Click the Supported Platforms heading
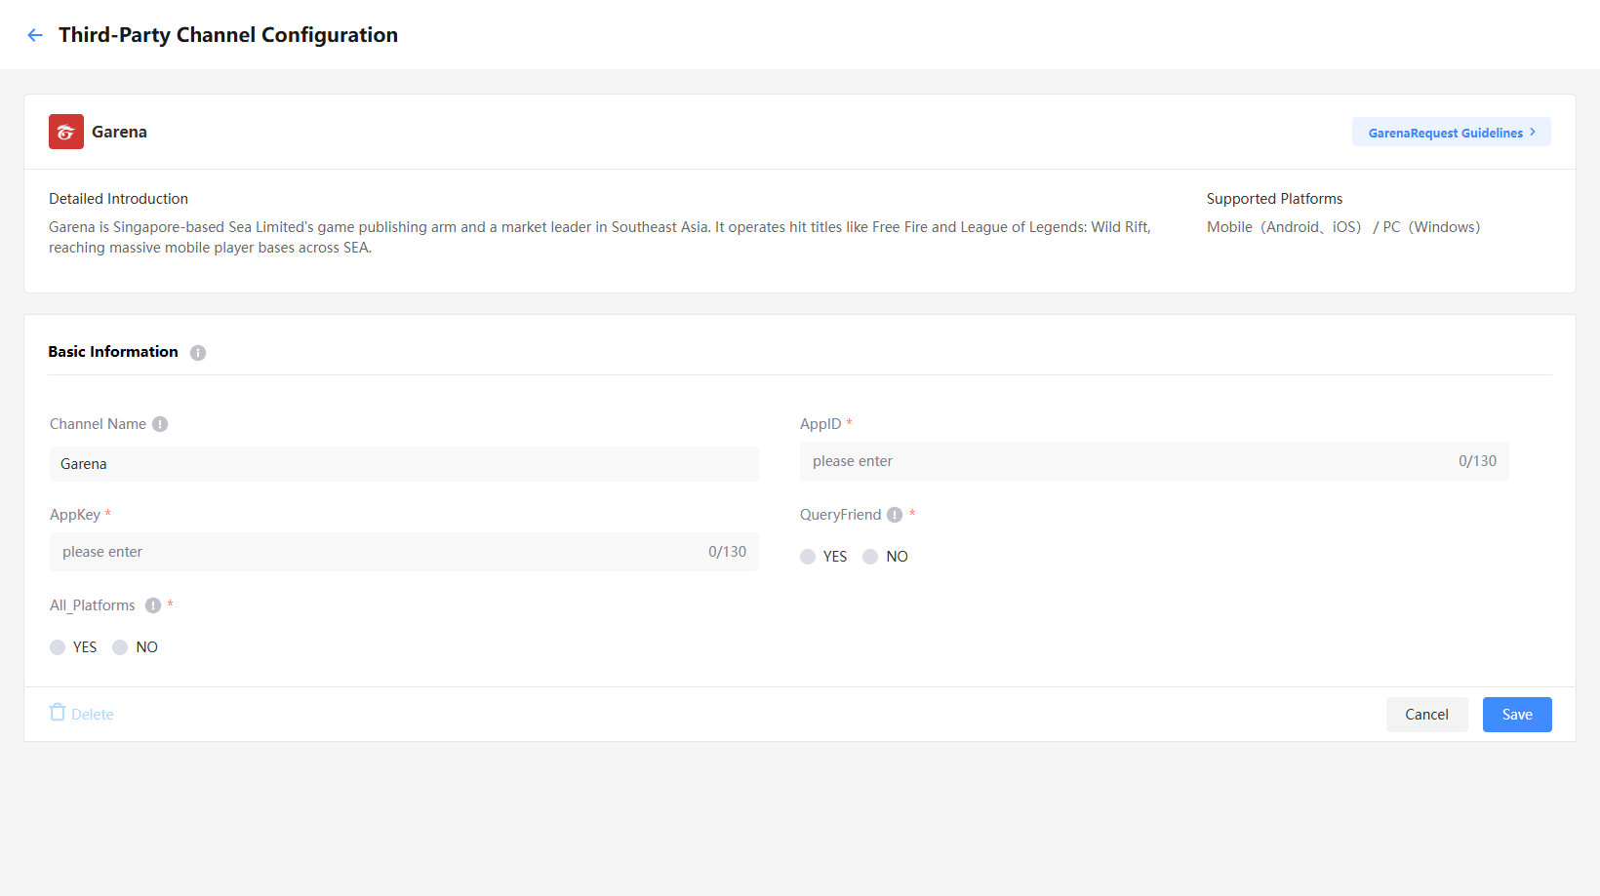 [x=1274, y=199]
